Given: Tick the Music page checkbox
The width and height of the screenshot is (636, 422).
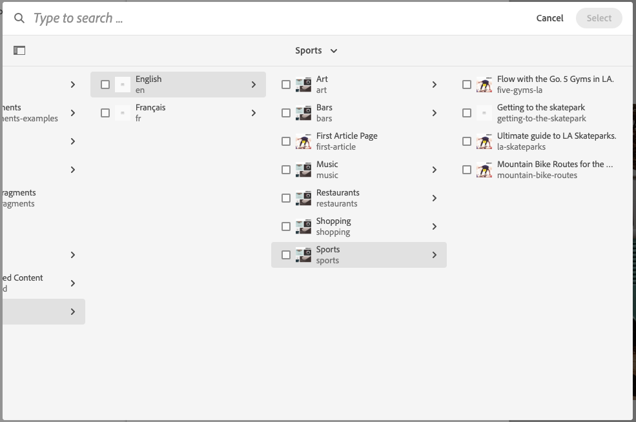Looking at the screenshot, I should tap(286, 170).
